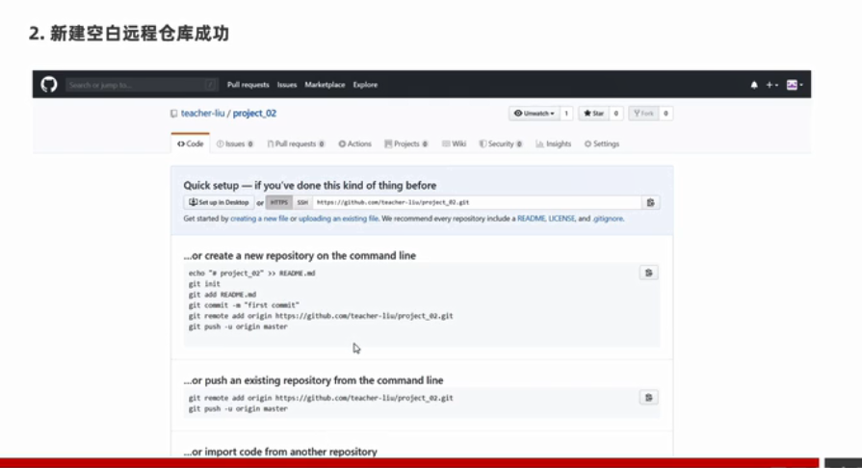
Task: Switch to the repository Issues tab
Action: (x=235, y=143)
